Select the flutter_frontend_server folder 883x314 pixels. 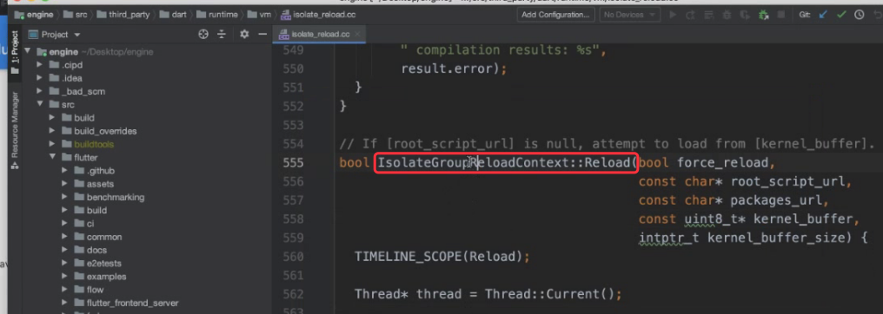coord(132,303)
